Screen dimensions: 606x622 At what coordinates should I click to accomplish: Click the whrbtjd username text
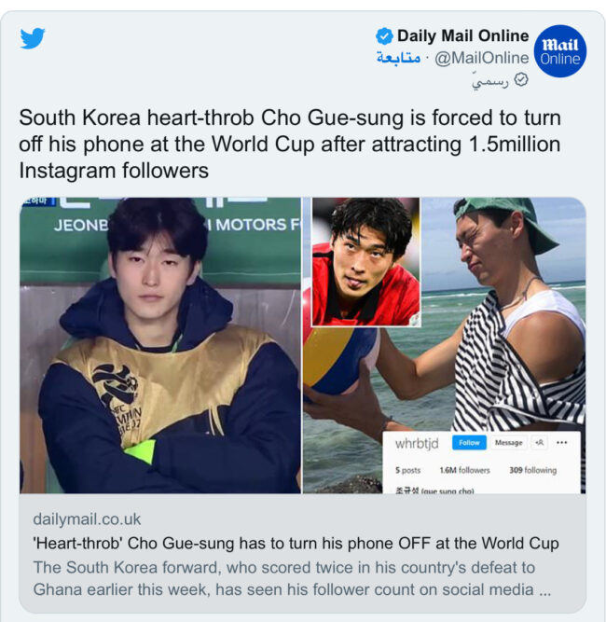pos(417,443)
